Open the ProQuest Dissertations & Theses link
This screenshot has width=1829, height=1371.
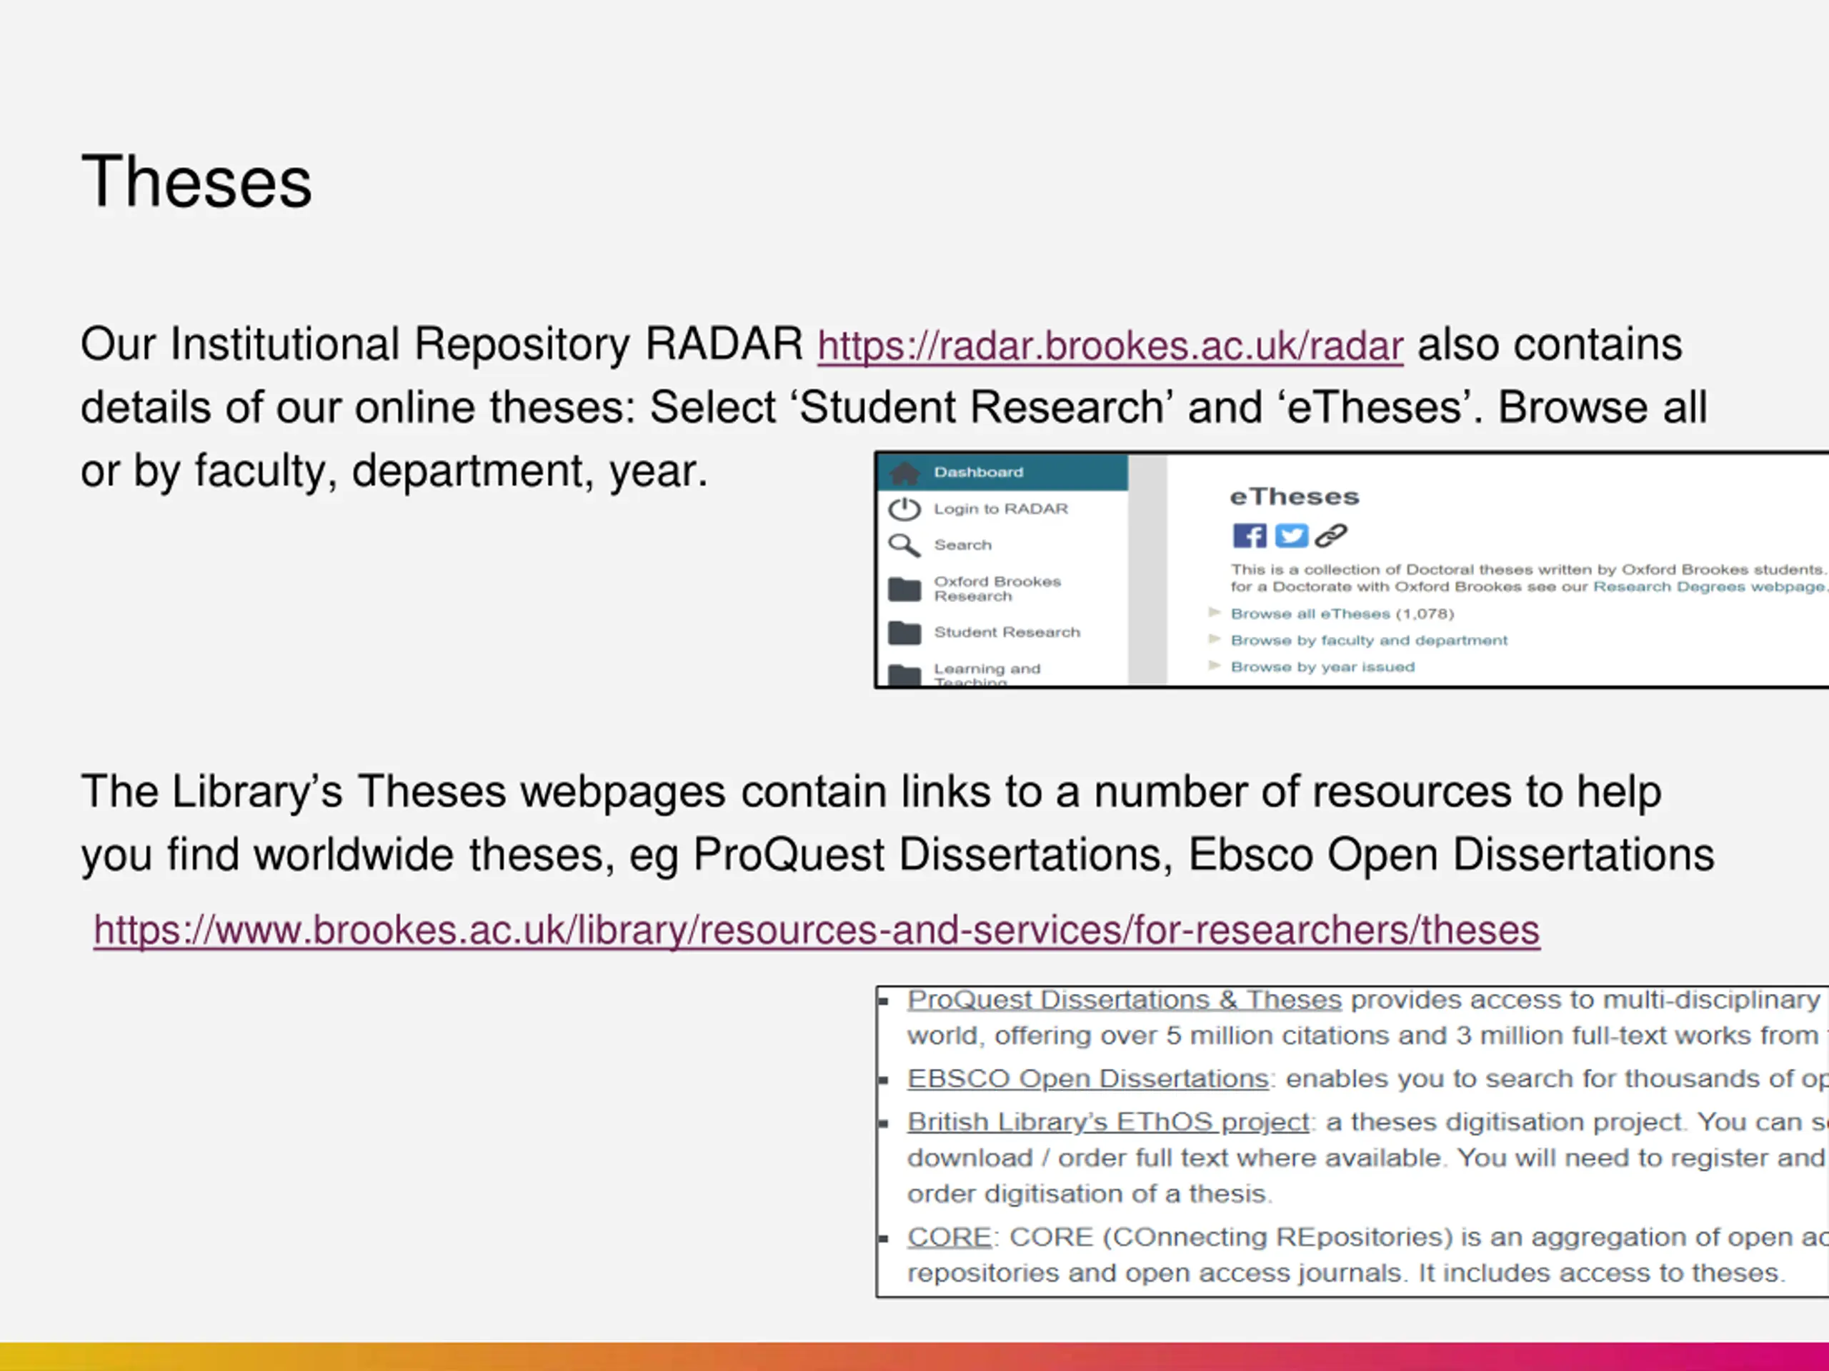coord(1125,1000)
